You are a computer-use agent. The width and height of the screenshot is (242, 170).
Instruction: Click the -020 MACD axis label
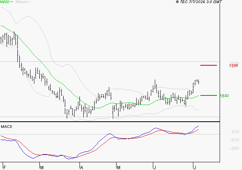[x=234, y=140]
